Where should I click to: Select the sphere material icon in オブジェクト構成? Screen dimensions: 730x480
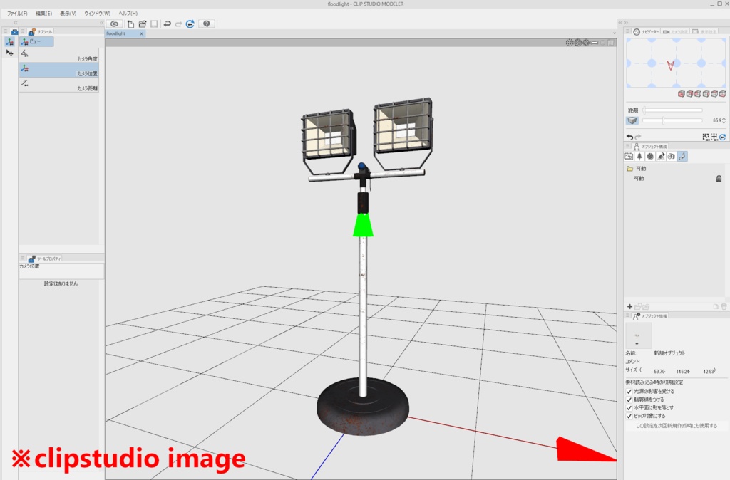pos(650,156)
